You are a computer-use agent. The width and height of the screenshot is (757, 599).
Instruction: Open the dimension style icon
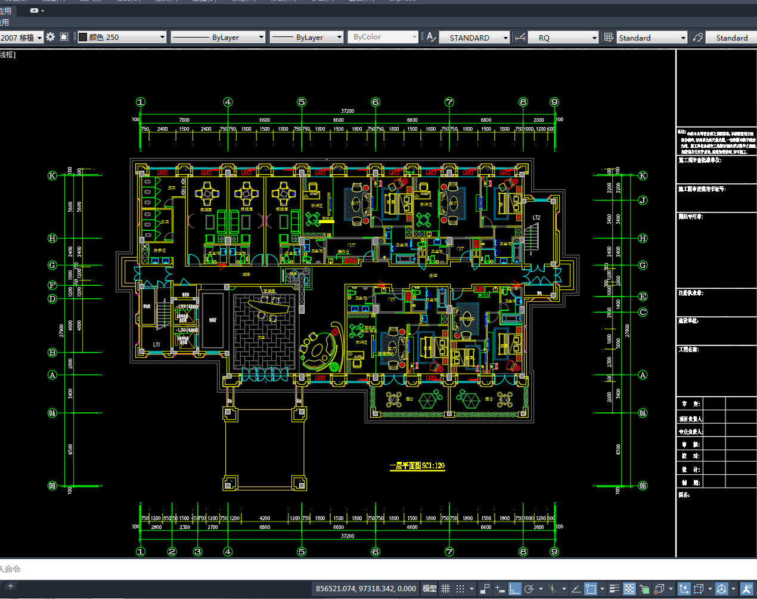coord(520,38)
